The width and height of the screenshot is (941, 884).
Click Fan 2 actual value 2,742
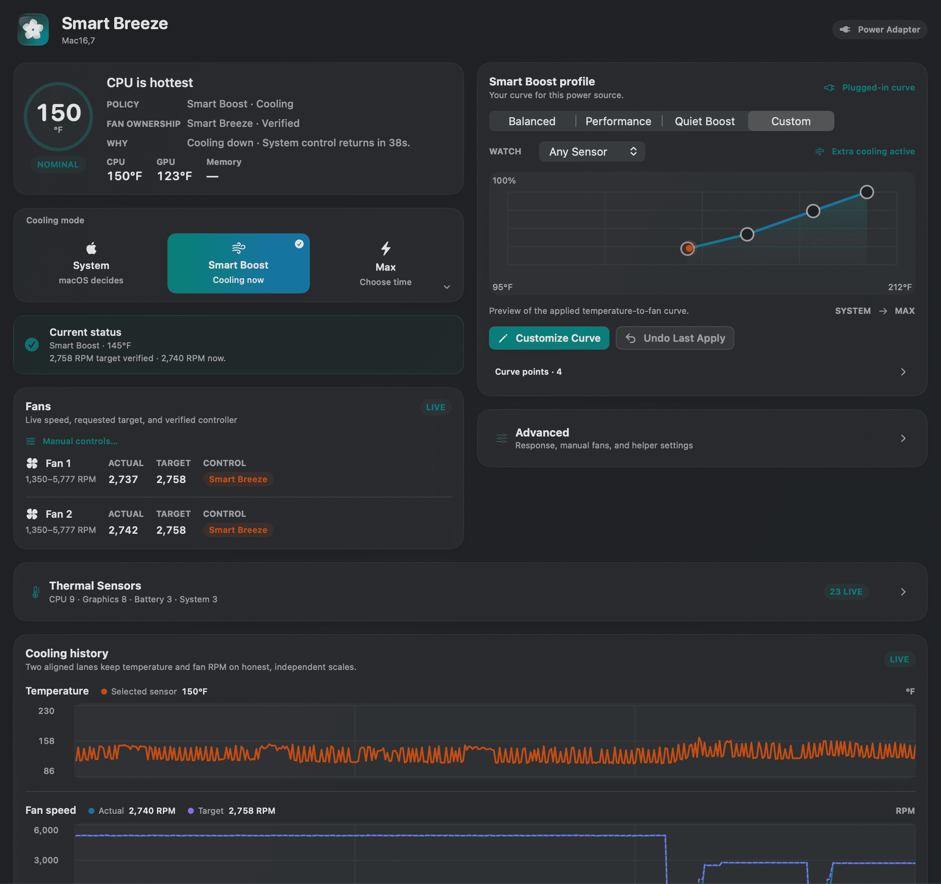tap(123, 530)
